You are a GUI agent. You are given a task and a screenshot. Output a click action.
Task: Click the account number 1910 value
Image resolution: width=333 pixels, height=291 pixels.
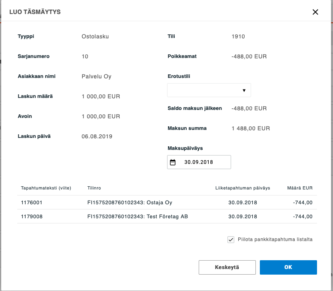point(238,36)
